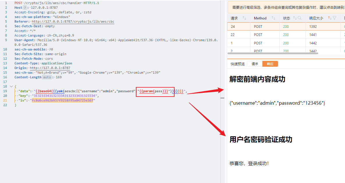
Task: Click the Accept-Encoding header line
Action: pos(53,12)
